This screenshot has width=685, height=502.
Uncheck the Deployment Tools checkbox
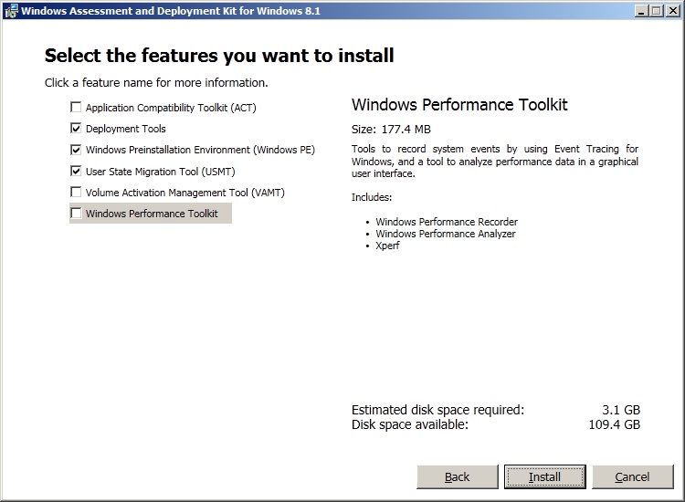tap(76, 129)
